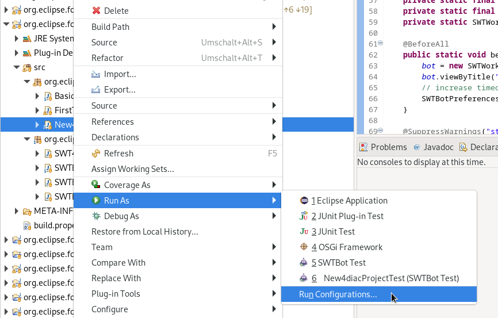
Task: Click the Problems view icon
Action: [x=363, y=147]
